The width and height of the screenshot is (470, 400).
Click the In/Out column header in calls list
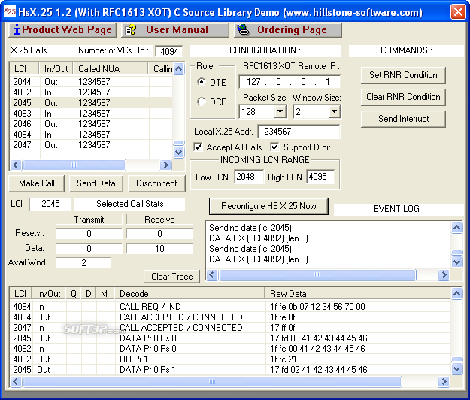pos(56,69)
